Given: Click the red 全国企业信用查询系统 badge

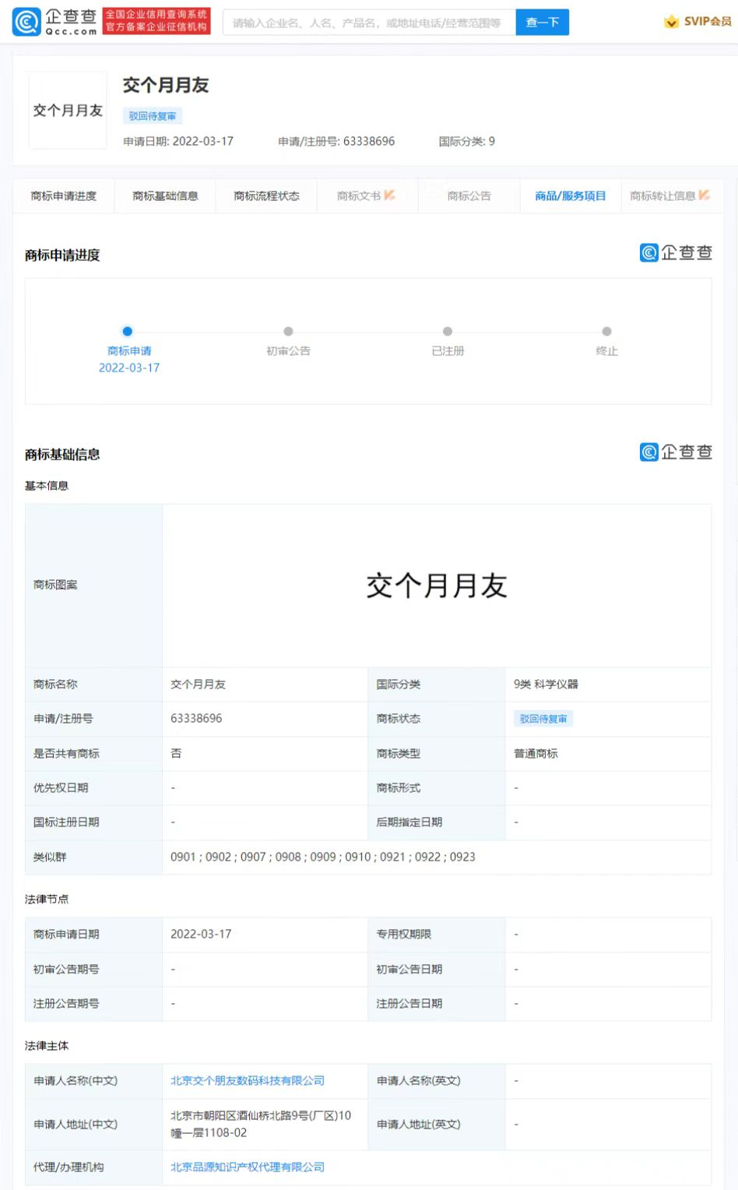Looking at the screenshot, I should 153,21.
